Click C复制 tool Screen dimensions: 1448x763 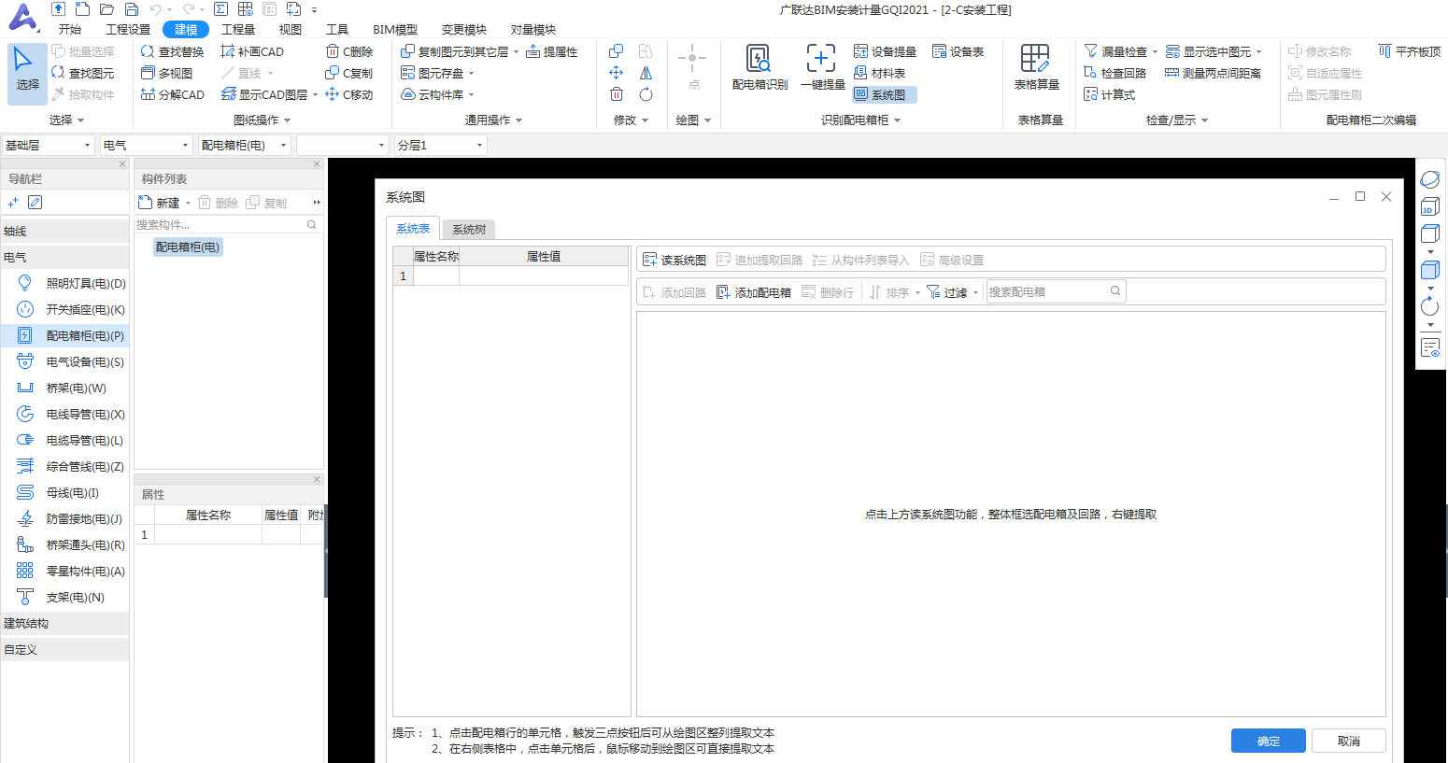(x=349, y=73)
